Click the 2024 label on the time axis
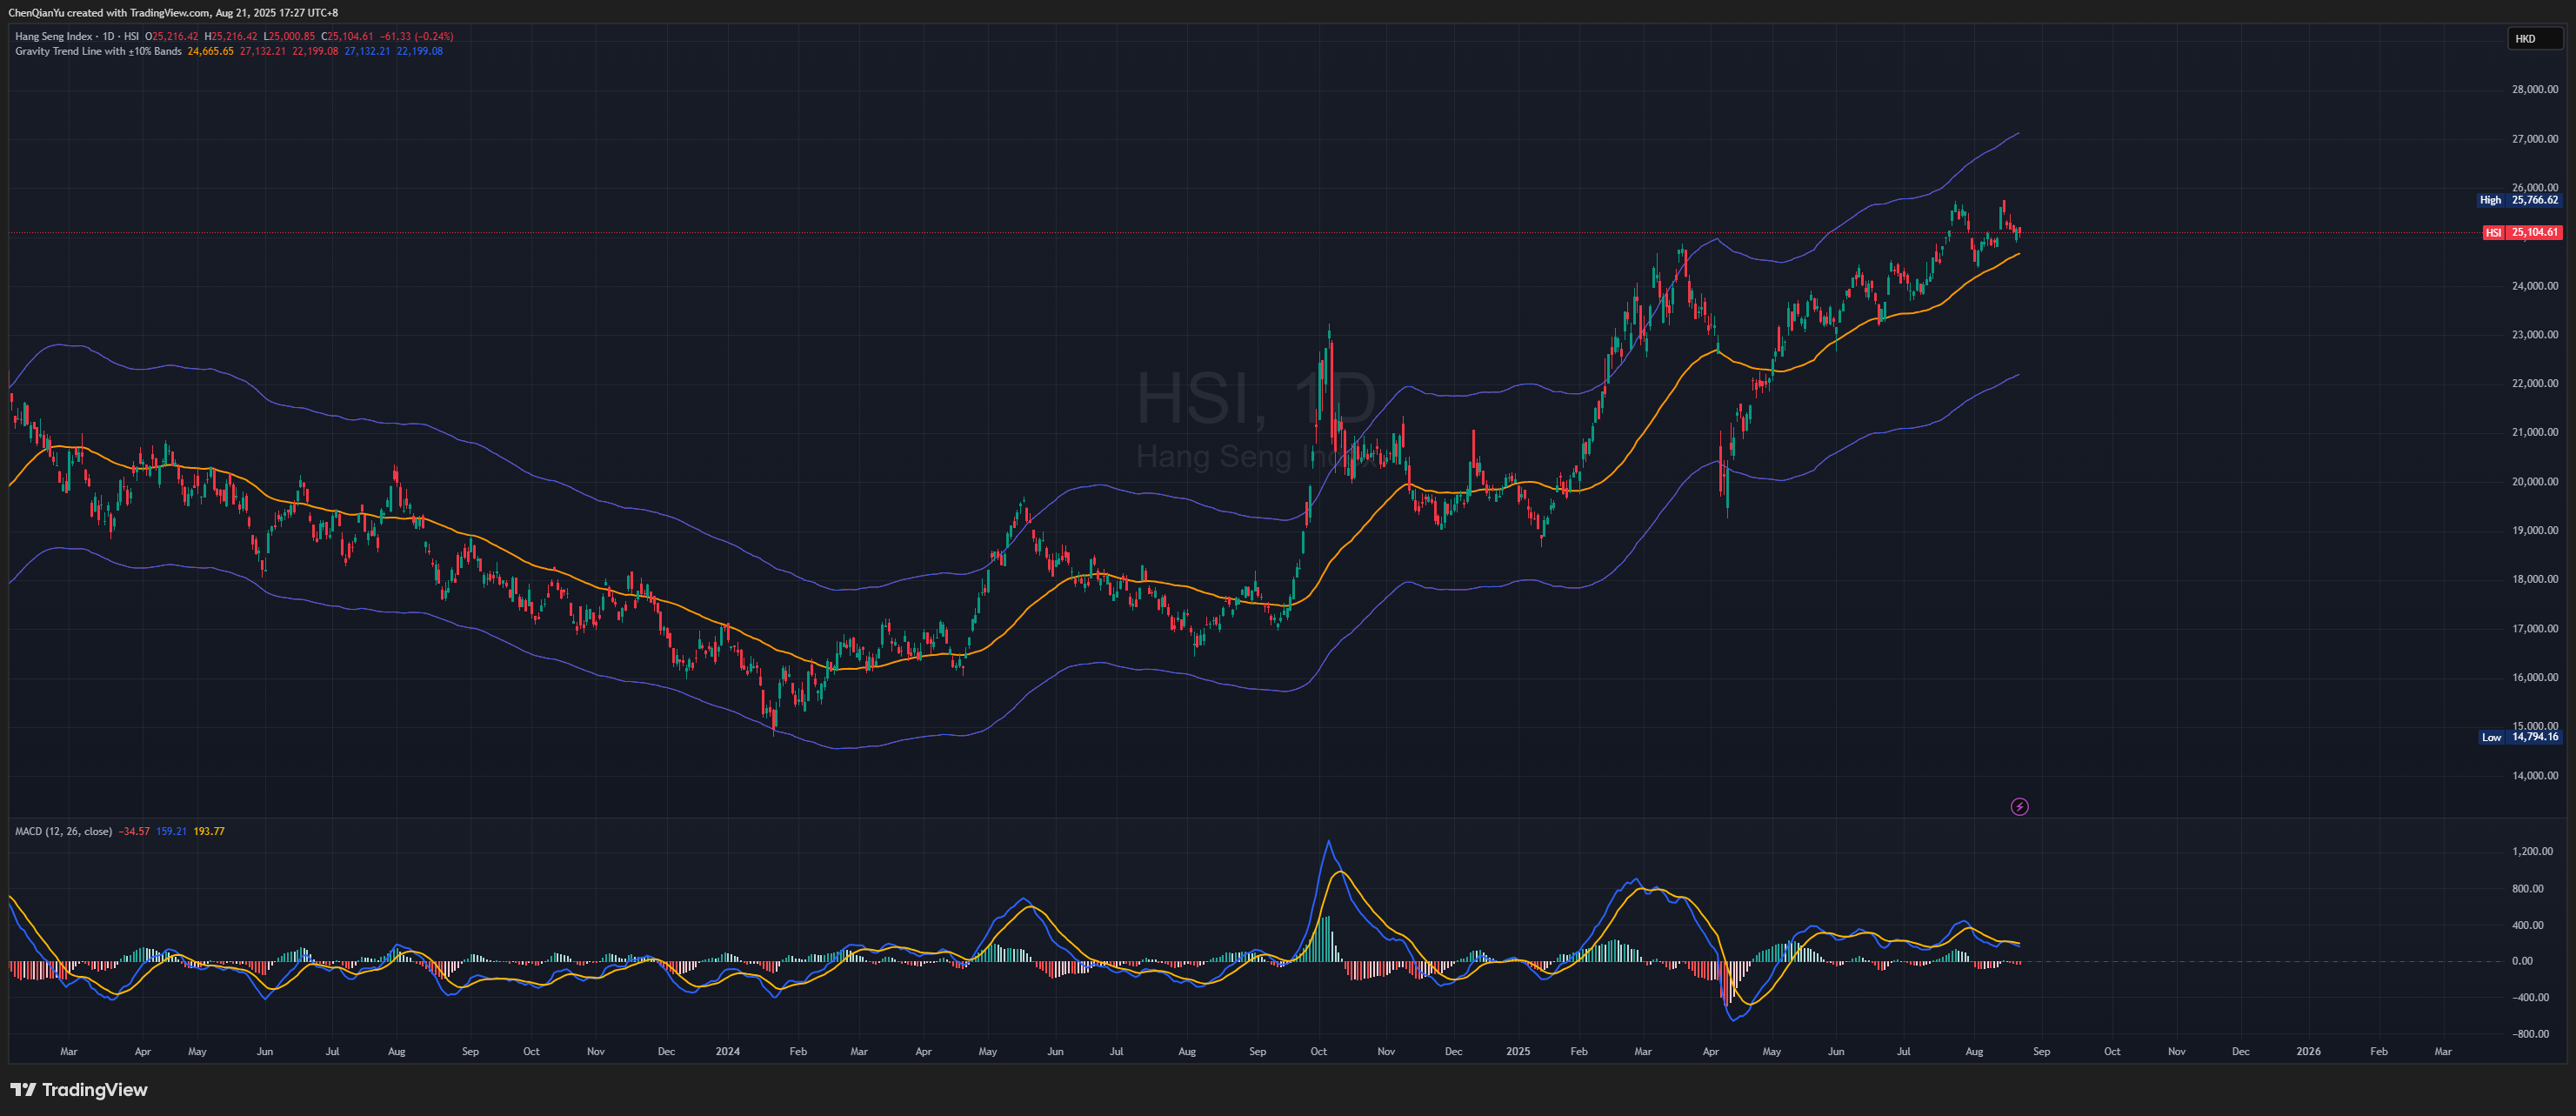Image resolution: width=2576 pixels, height=1116 pixels. [728, 1051]
